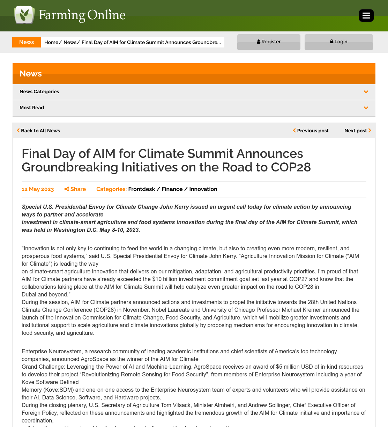Click Home in the breadcrumb
Image resolution: width=388 pixels, height=427 pixels.
tap(51, 42)
